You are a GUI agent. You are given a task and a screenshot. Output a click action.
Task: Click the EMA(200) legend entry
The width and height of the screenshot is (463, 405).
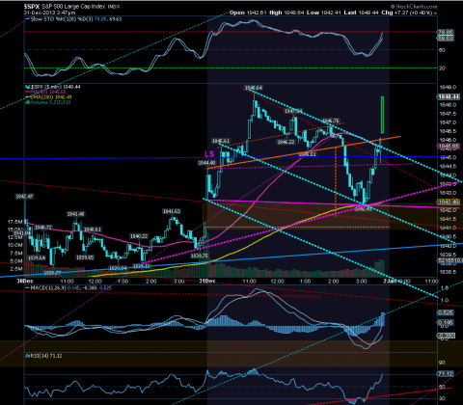click(x=48, y=97)
